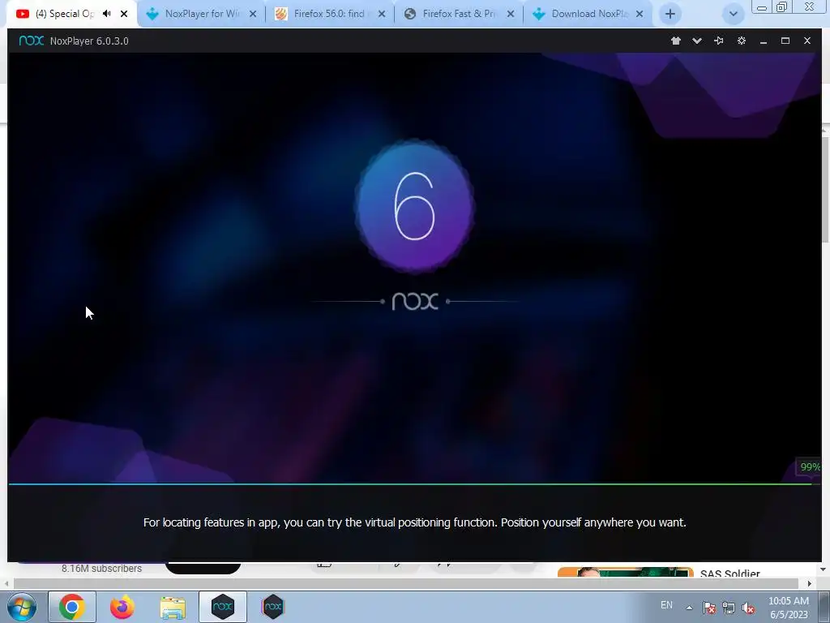Viewport: 830px width, 623px height.
Task: Minimize the NoxPlayer window
Action: tap(764, 41)
